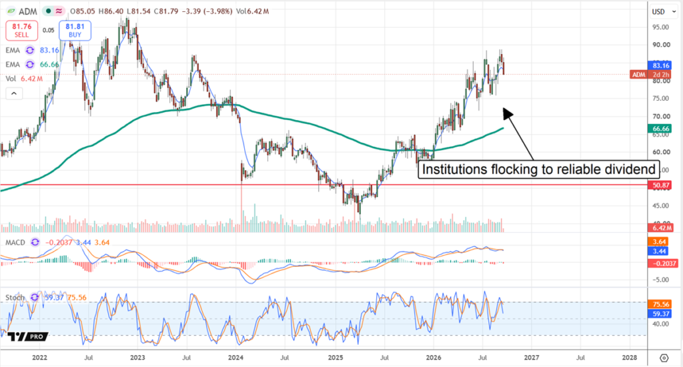Click the ADM company logo icon
Screen dimensions: 683x367
tap(11, 11)
